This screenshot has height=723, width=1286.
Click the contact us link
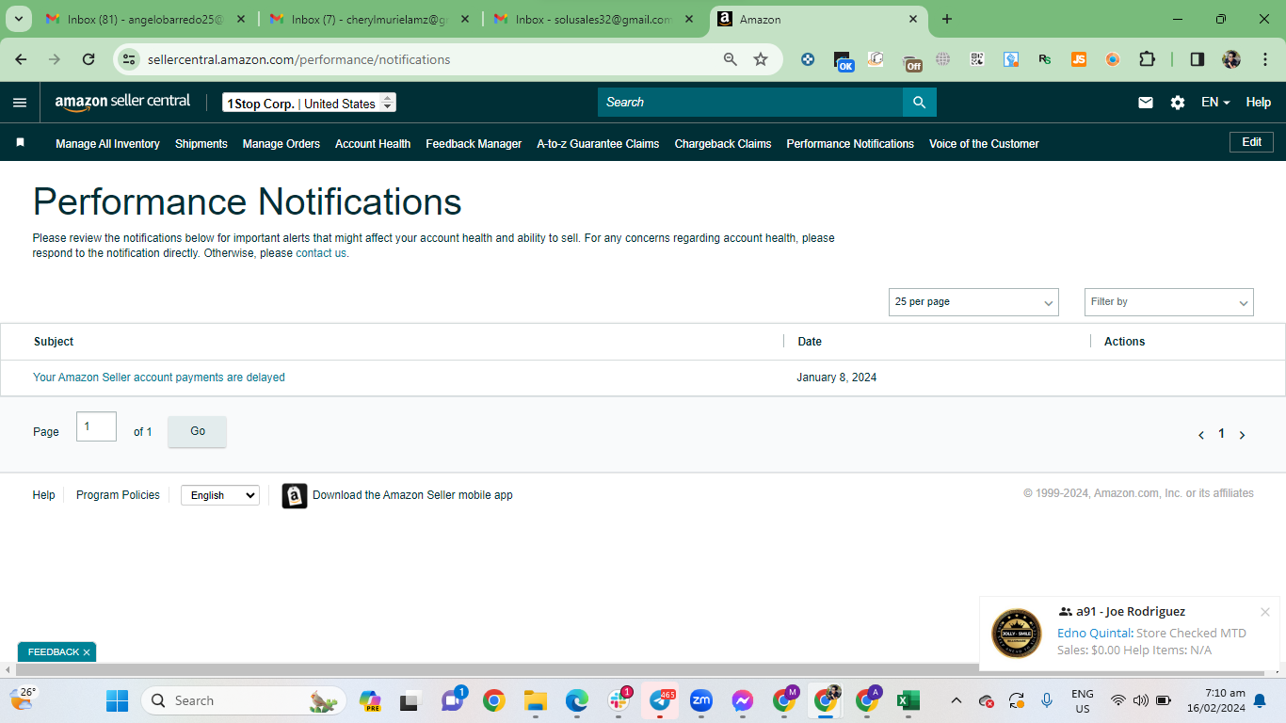coord(321,253)
